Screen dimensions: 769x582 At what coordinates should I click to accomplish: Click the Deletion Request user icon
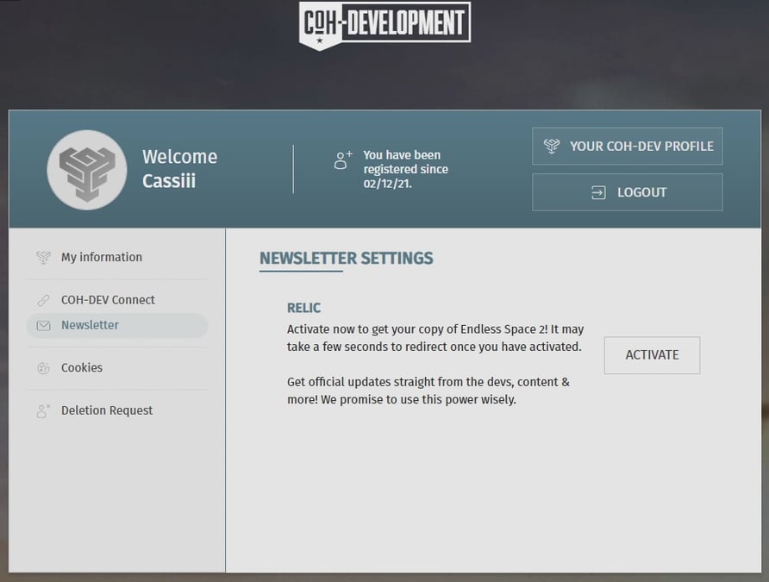[43, 411]
